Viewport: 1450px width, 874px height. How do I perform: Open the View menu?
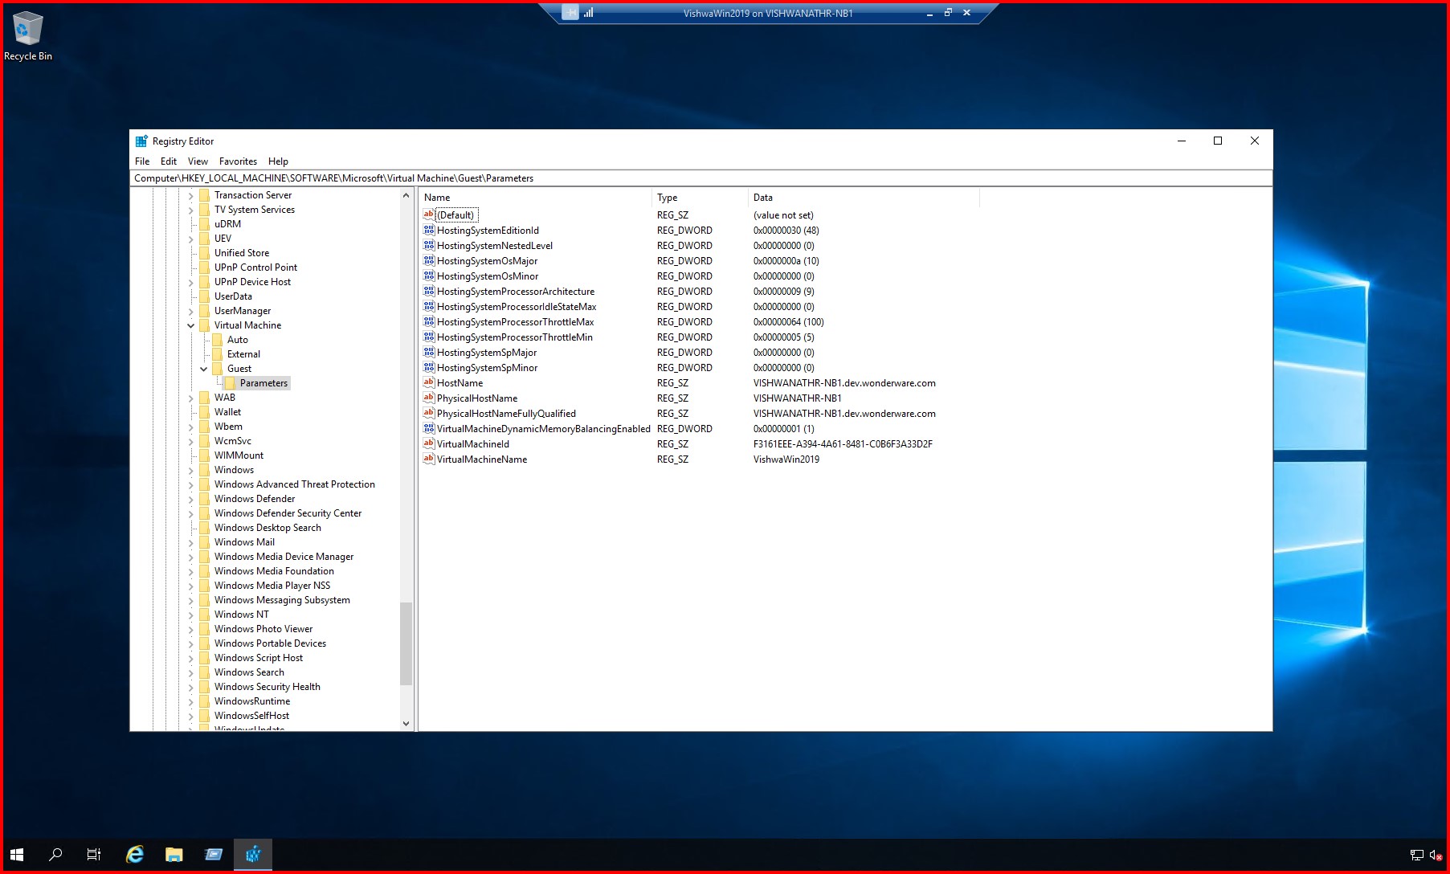click(x=198, y=161)
